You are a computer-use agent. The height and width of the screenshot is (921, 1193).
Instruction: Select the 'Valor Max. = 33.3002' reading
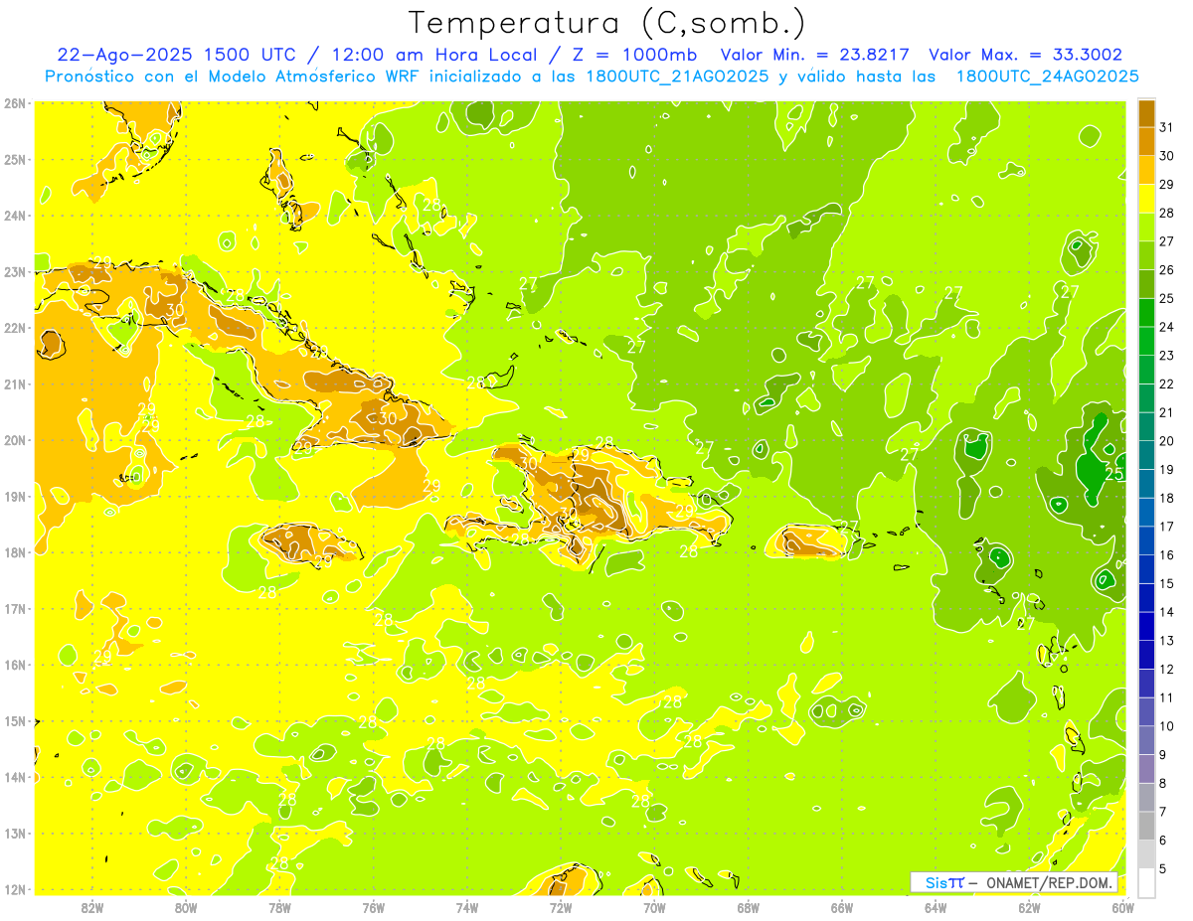(1026, 55)
